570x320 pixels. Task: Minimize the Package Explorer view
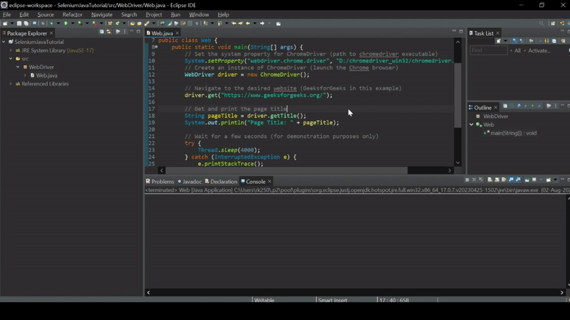pos(132,32)
